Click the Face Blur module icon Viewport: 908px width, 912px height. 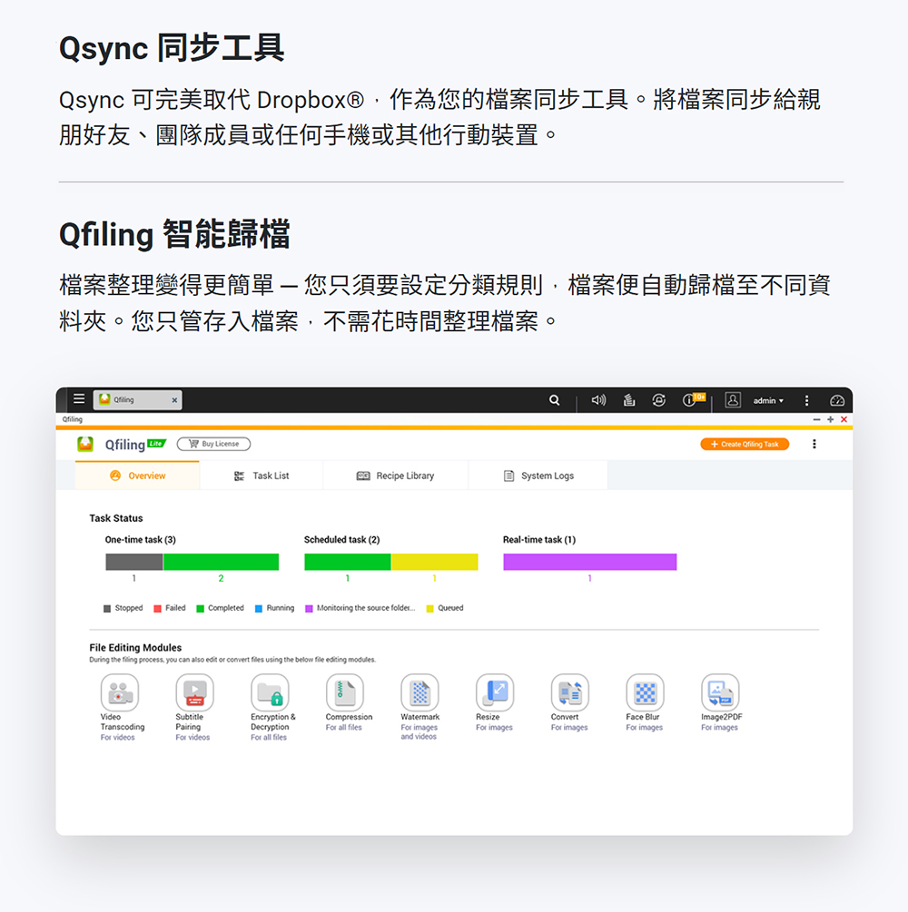tap(646, 692)
